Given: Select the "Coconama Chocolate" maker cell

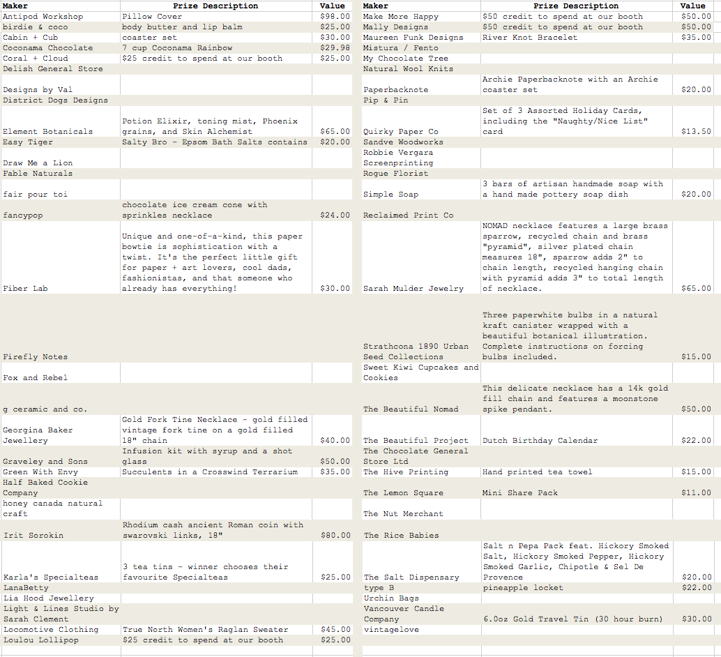Looking at the screenshot, I should click(60, 48).
